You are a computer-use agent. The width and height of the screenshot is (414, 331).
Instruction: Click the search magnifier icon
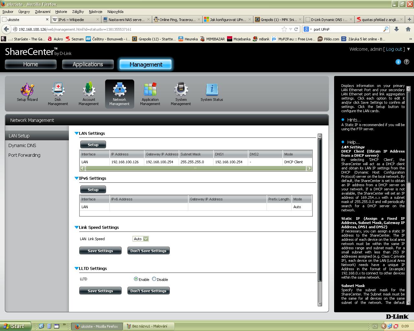click(386, 29)
